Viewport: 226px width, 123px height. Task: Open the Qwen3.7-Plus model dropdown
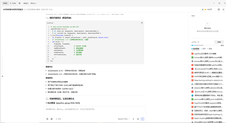pos(124,119)
